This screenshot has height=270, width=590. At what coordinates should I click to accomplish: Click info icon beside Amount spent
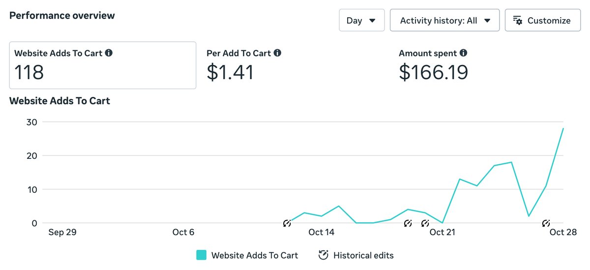coord(463,53)
